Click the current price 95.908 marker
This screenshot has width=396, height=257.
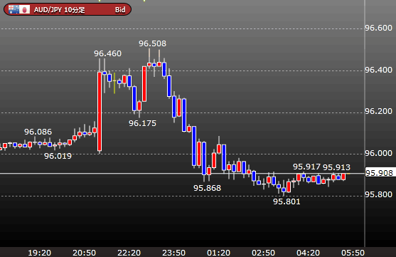[379, 173]
